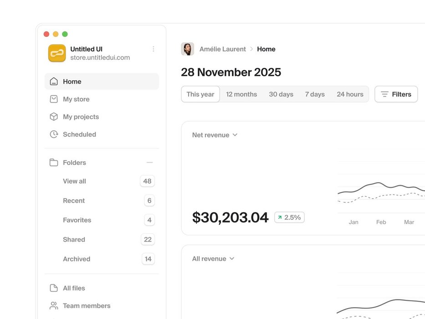
Task: Click Amélie Laurent's avatar photo
Action: pos(188,49)
